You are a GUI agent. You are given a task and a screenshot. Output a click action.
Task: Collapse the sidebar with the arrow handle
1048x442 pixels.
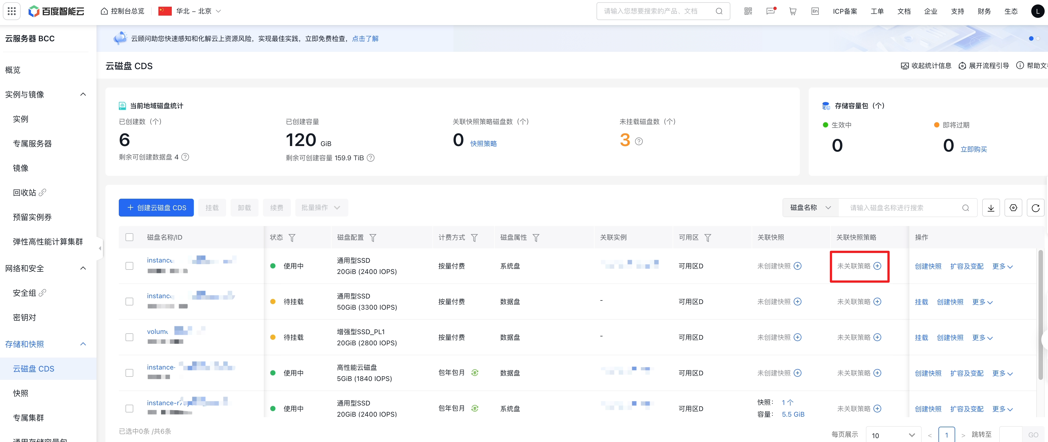100,248
